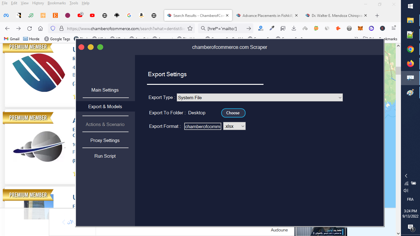Open the Horde bookmark
Image resolution: width=420 pixels, height=236 pixels.
[x=31, y=39]
